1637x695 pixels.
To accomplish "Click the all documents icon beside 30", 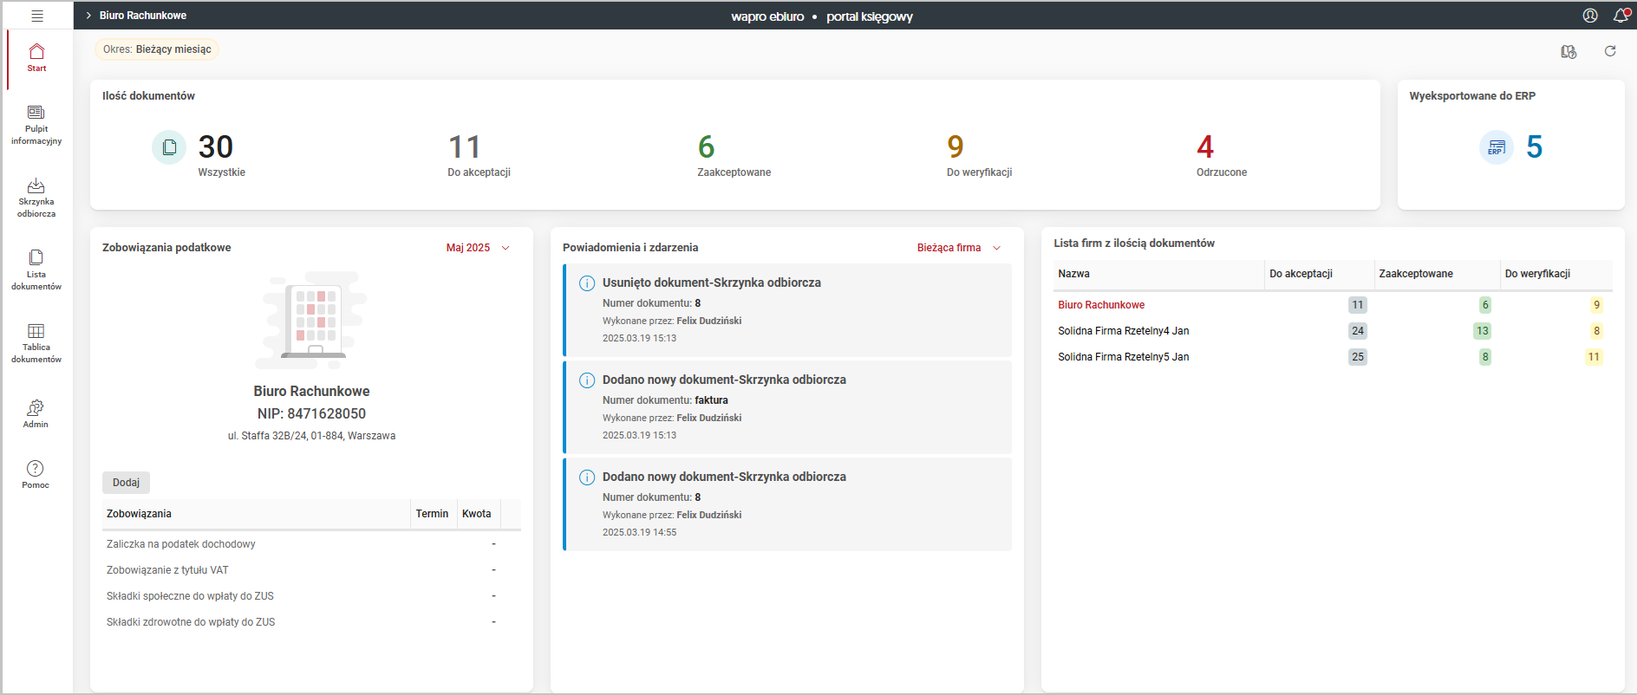I will coord(169,147).
